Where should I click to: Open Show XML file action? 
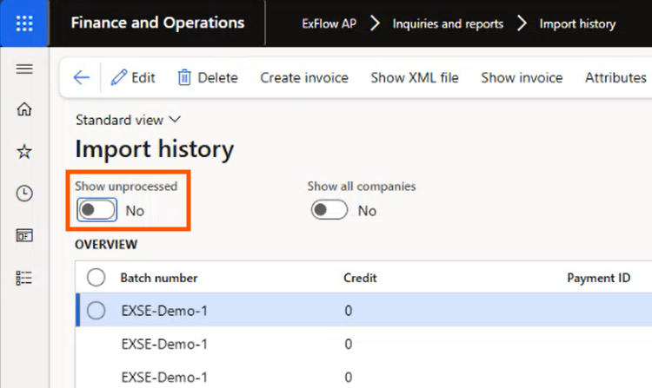415,77
